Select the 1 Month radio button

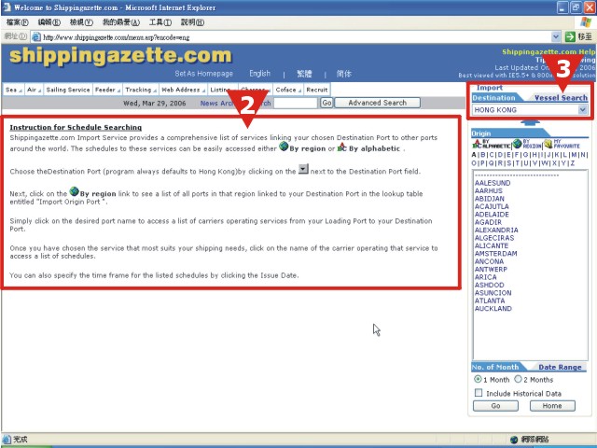pos(478,379)
